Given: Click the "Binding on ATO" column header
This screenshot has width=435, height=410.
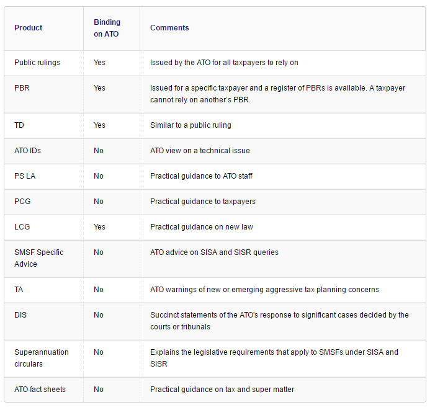Looking at the screenshot, I should (x=107, y=28).
